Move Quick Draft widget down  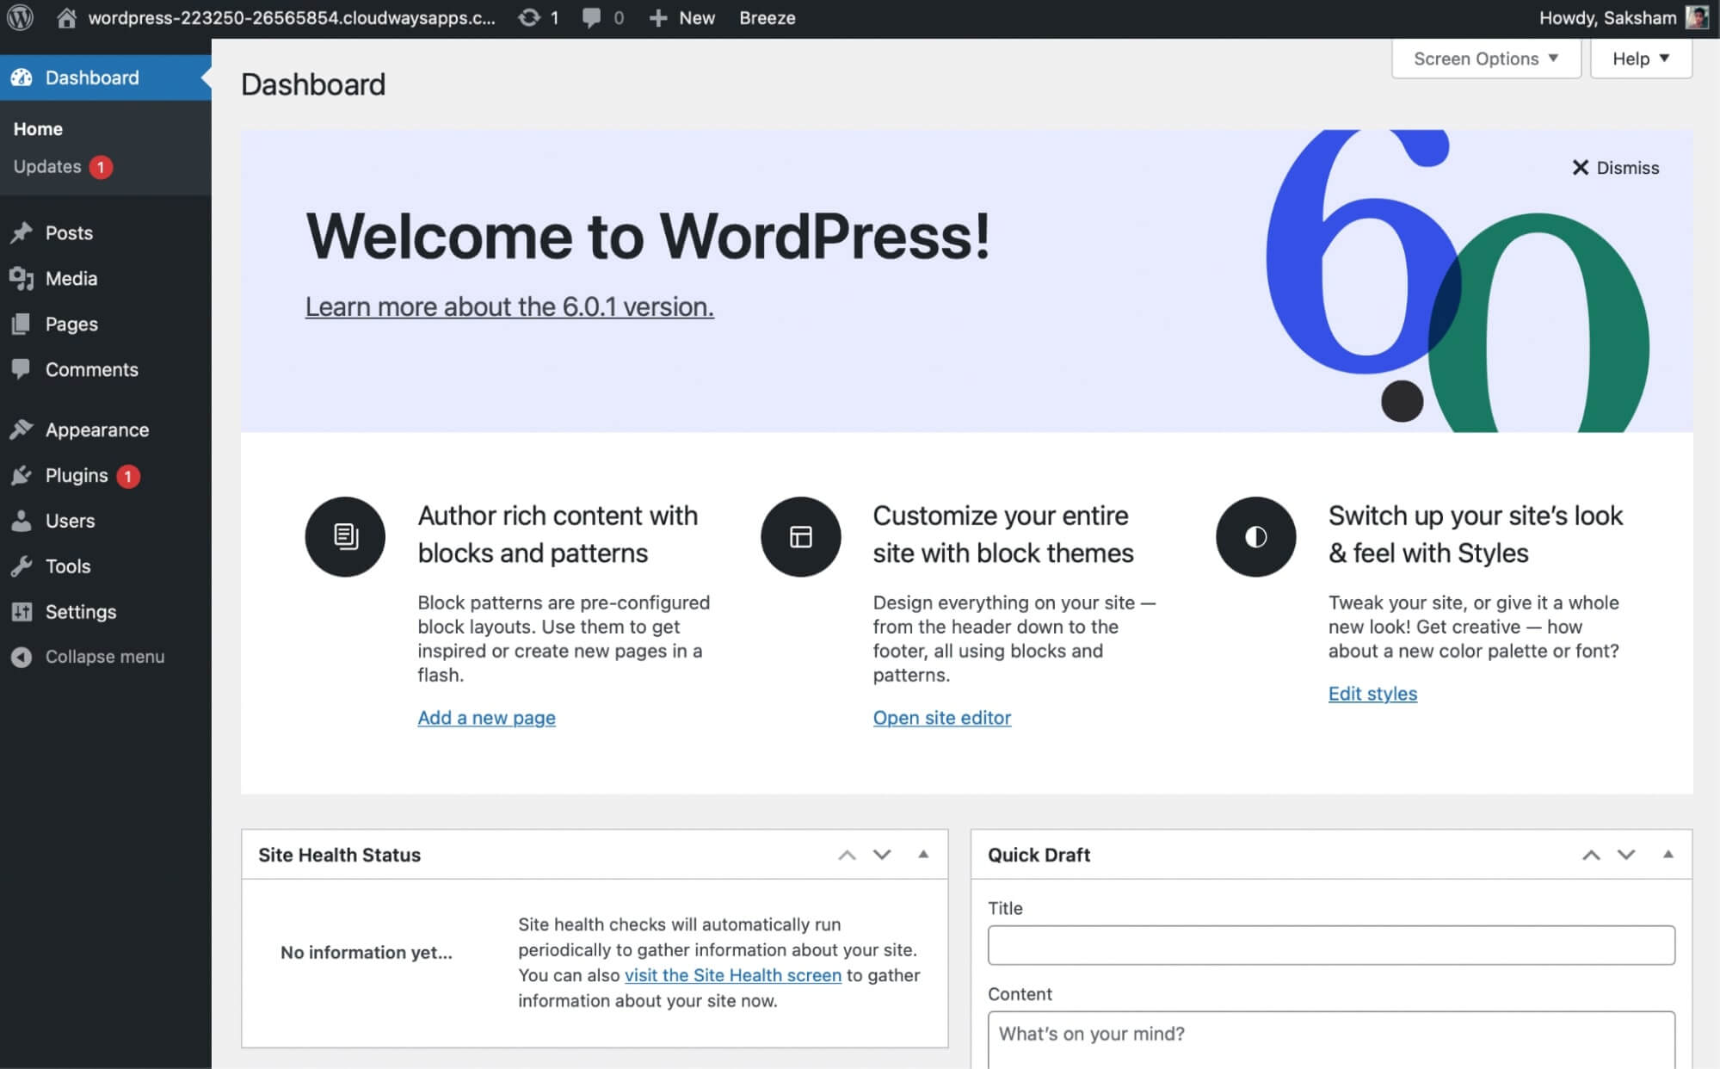[x=1626, y=855]
